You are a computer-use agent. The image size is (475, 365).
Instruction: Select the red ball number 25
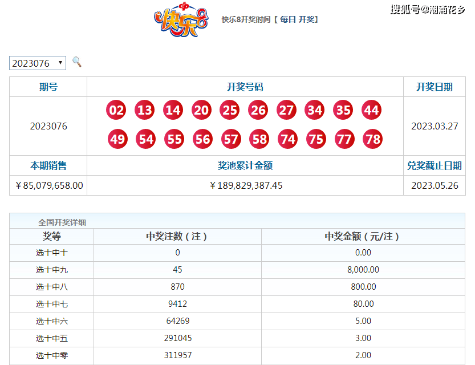click(x=230, y=110)
